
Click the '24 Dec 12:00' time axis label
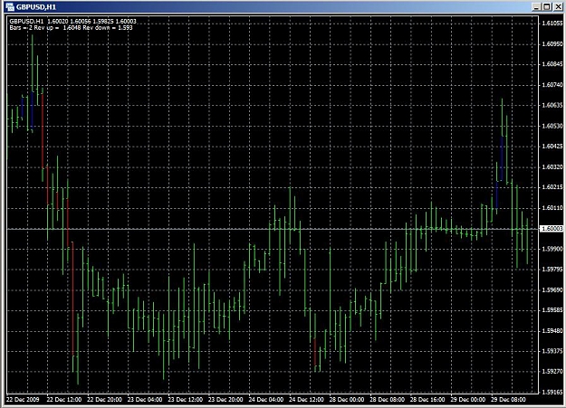tap(307, 400)
